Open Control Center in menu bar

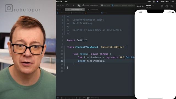pos(154,1)
